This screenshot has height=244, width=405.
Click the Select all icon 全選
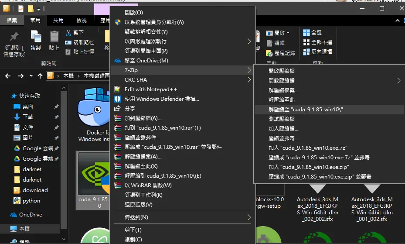[x=306, y=33]
